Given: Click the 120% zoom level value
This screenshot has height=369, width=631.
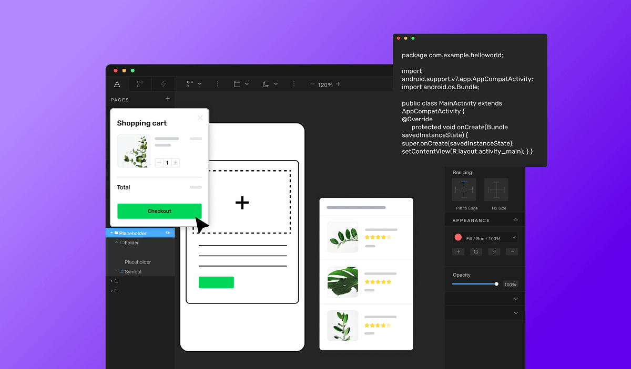Looking at the screenshot, I should (x=325, y=85).
